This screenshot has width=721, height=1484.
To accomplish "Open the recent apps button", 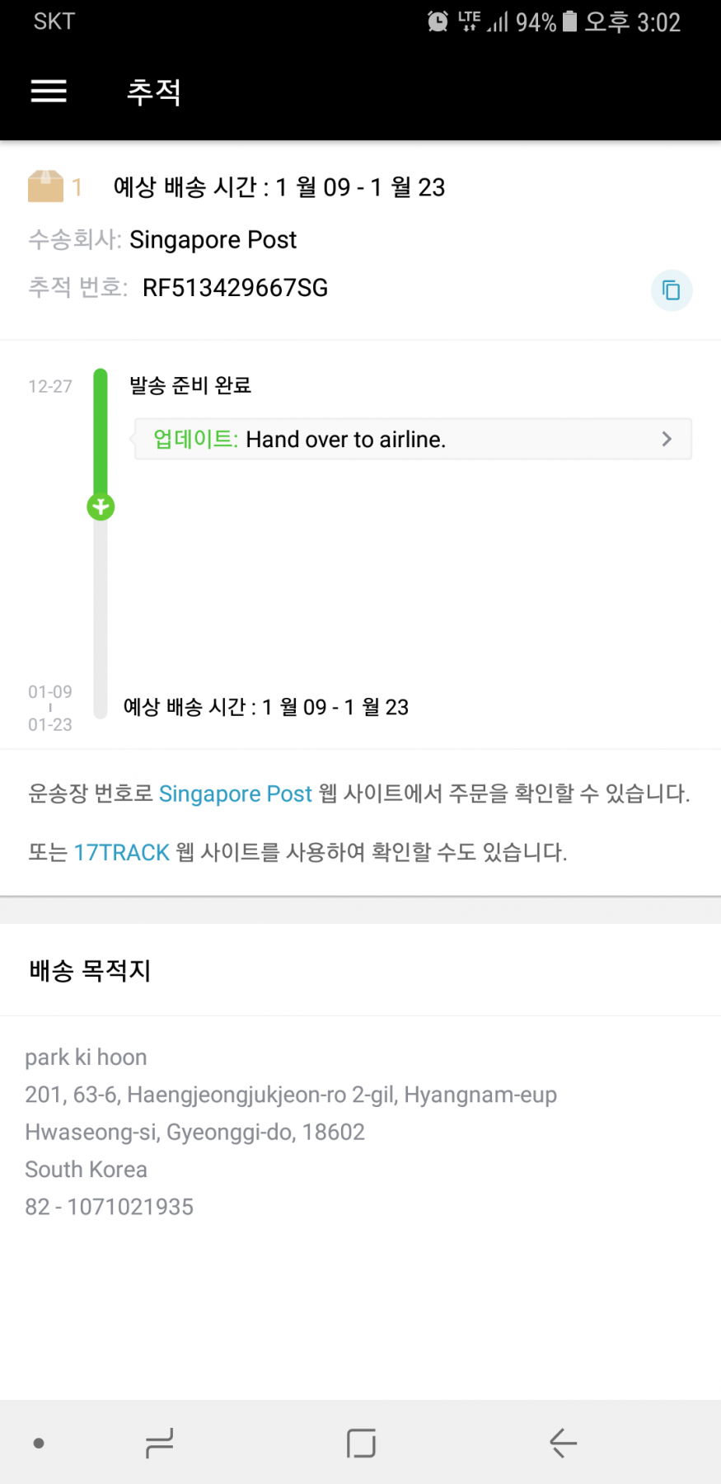I will pos(159,1443).
